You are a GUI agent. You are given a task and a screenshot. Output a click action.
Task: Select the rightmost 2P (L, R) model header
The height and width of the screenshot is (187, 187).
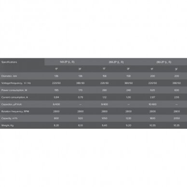tap(164, 62)
